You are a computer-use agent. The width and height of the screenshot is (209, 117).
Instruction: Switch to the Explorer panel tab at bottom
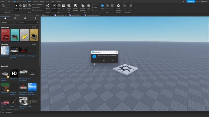(x=16, y=110)
